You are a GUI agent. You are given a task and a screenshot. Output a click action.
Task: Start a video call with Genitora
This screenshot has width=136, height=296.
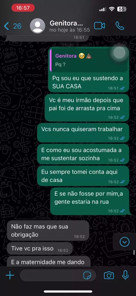[x=99, y=26]
